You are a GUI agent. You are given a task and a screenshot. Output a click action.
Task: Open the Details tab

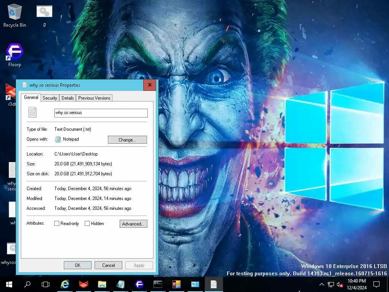(68, 98)
